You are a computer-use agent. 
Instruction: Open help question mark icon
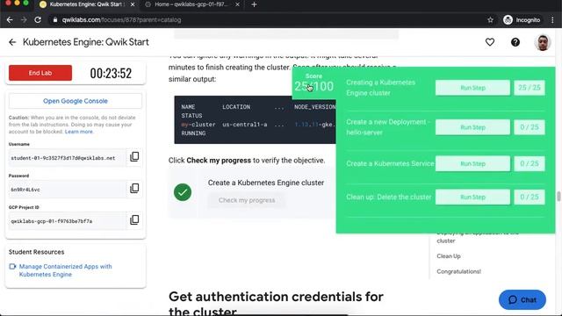click(x=515, y=42)
